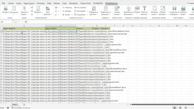Click the Случайное button
This screenshot has height=109, width=194.
point(80,15)
